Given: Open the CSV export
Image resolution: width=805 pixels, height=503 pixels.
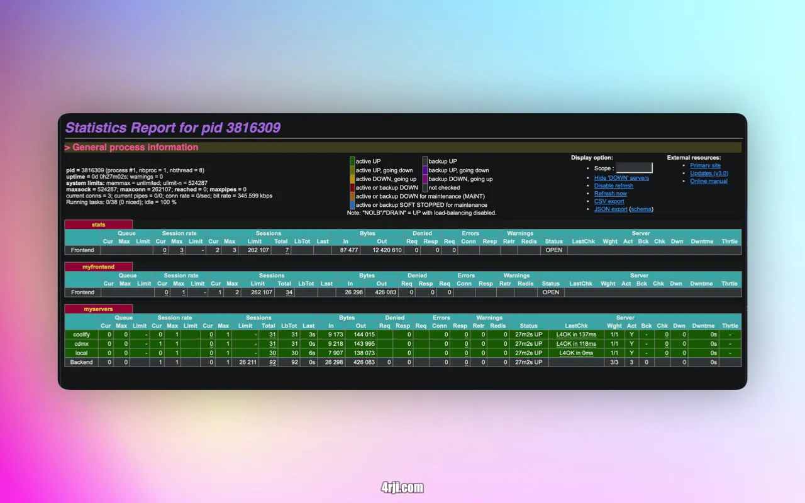Looking at the screenshot, I should 610,201.
